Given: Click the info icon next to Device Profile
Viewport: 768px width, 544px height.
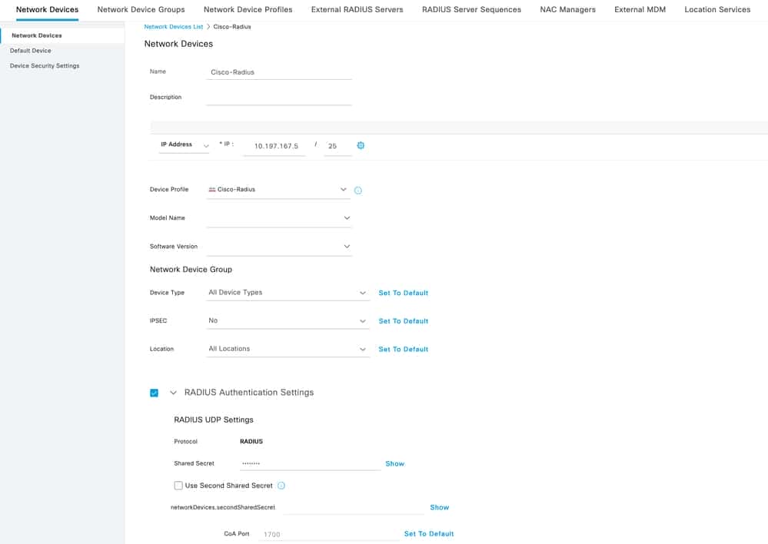Looking at the screenshot, I should pos(358,191).
